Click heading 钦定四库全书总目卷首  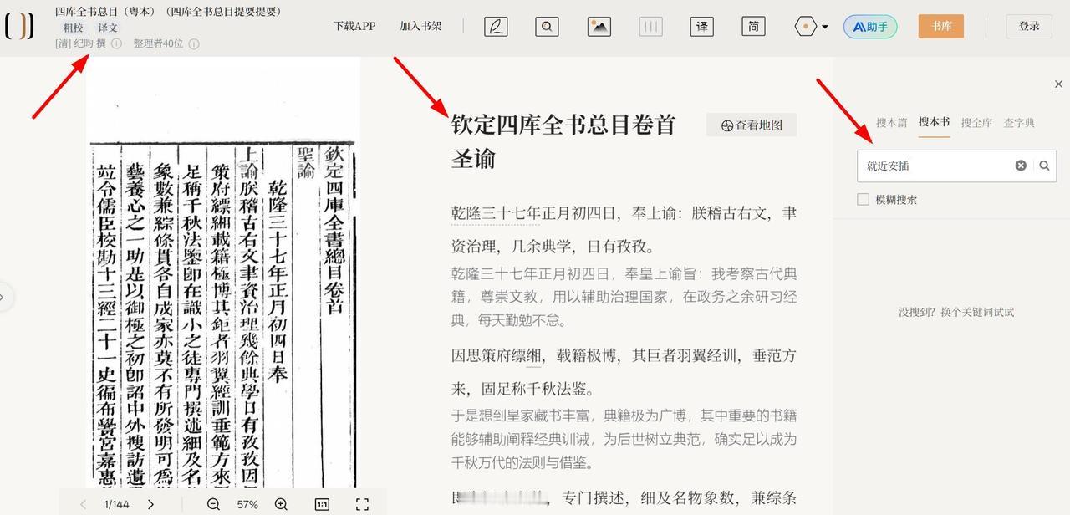[x=563, y=125]
